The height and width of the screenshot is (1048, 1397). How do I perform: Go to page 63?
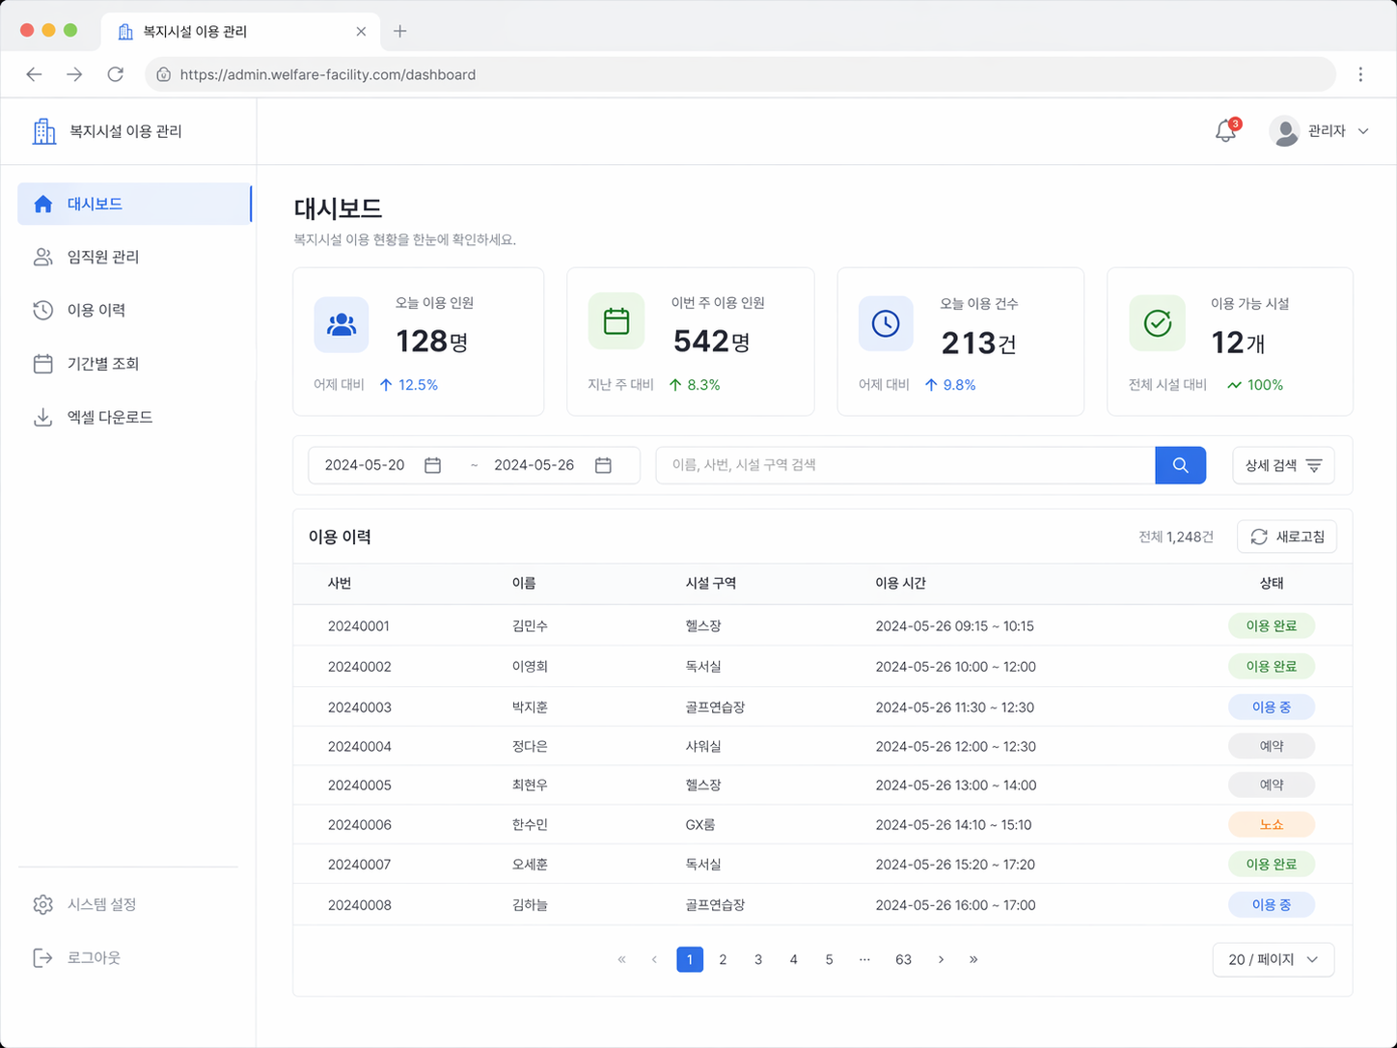click(903, 959)
